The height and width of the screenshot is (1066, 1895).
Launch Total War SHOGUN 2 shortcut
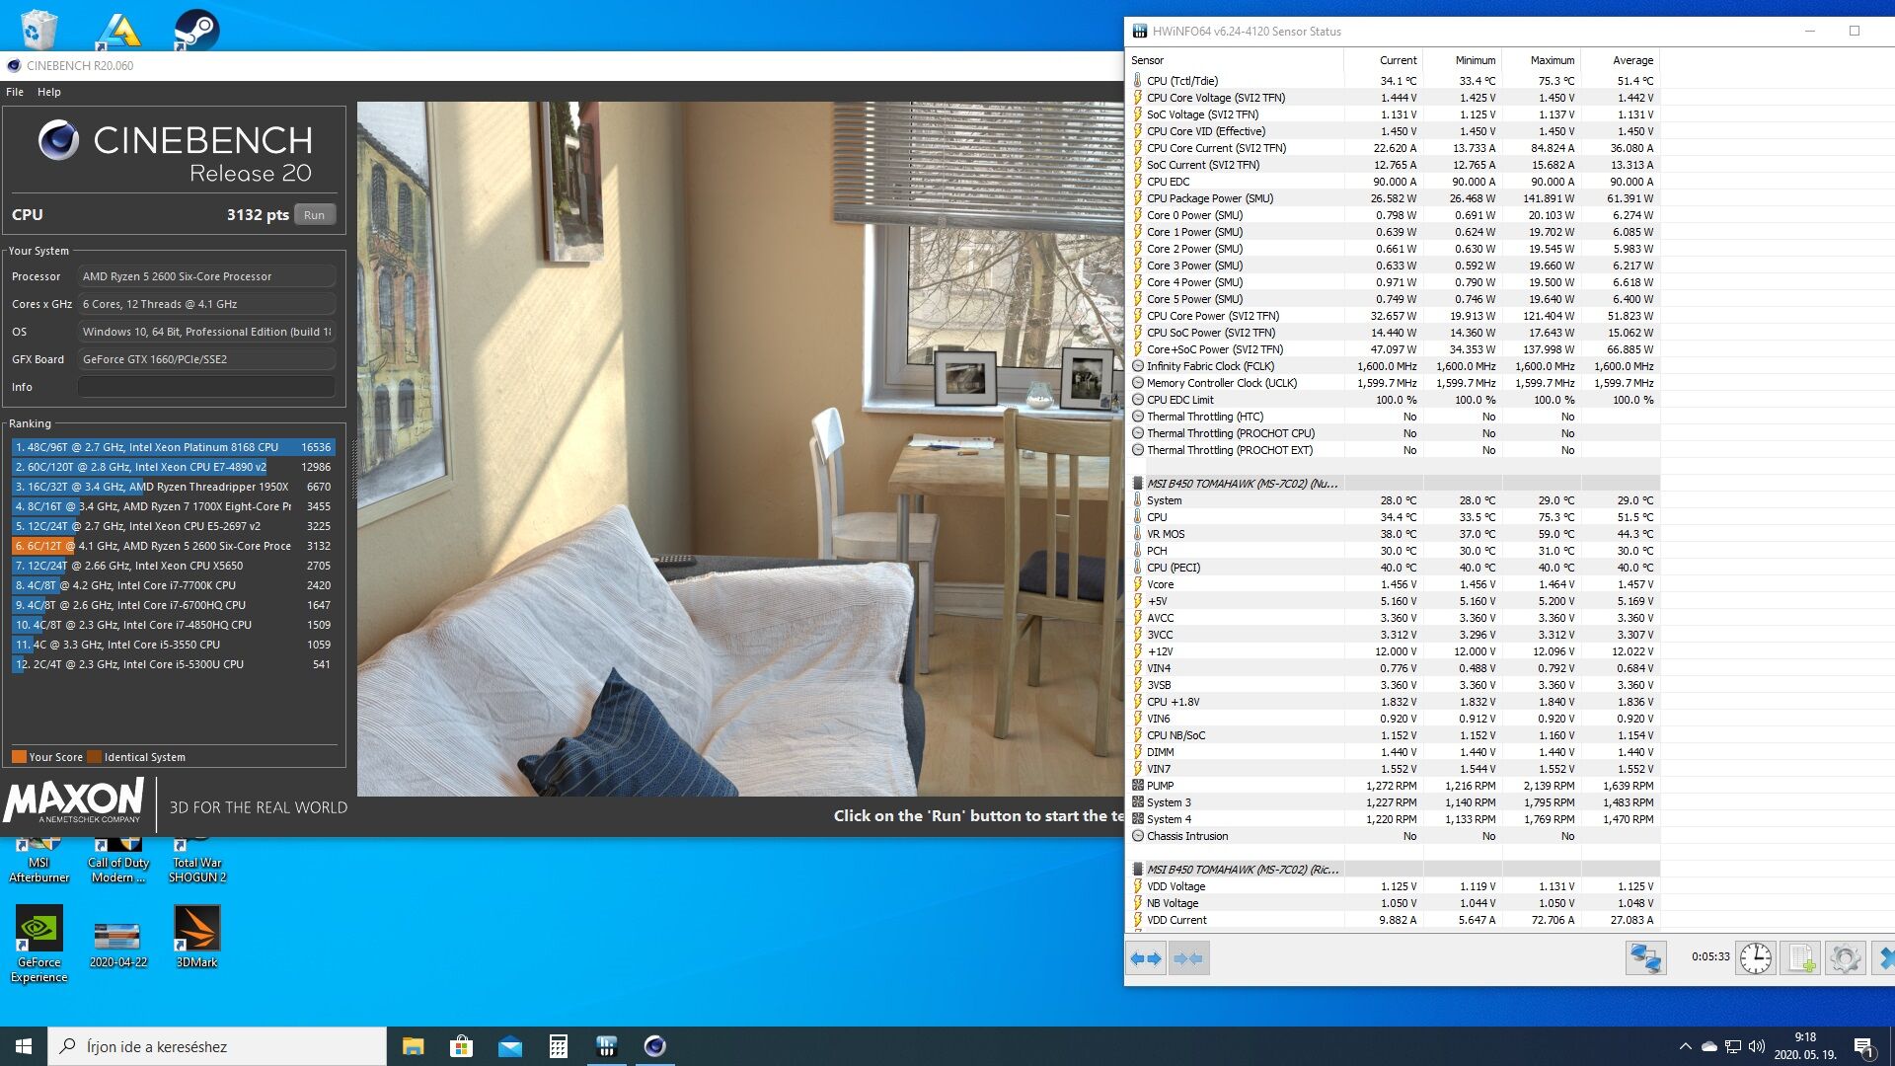click(197, 861)
